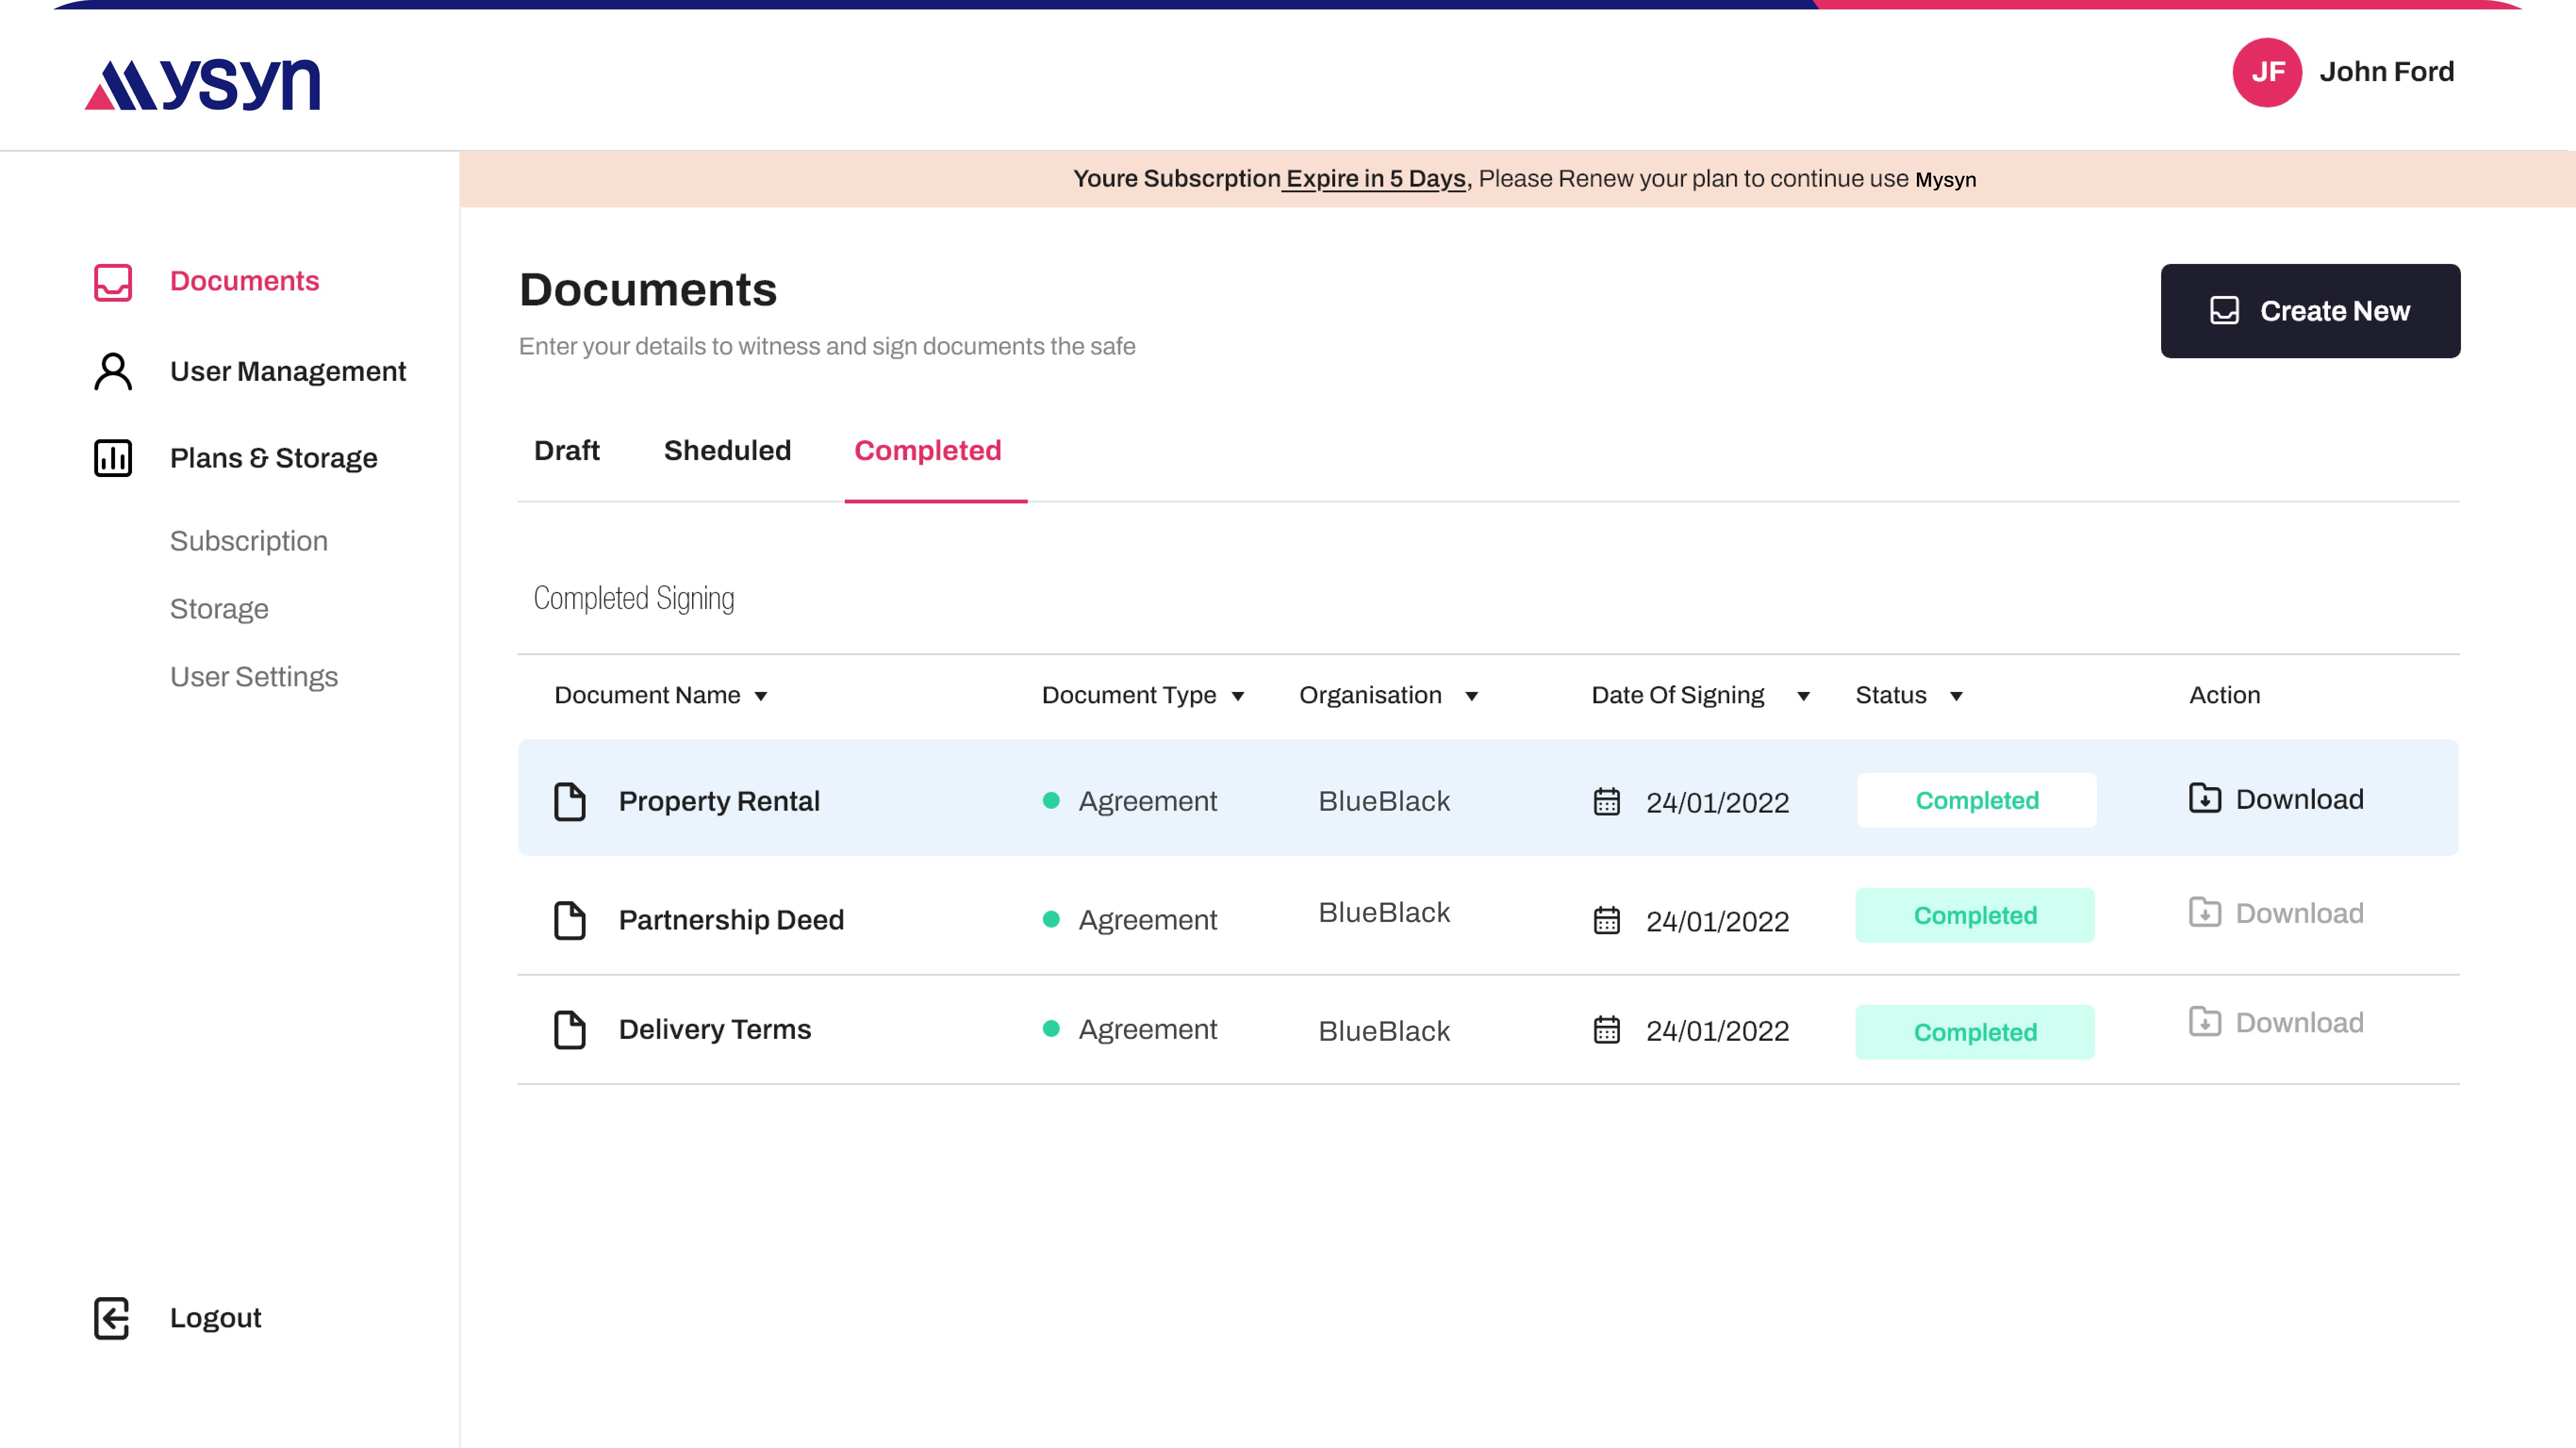Click the Documents inbox icon in sidebar

[x=113, y=282]
